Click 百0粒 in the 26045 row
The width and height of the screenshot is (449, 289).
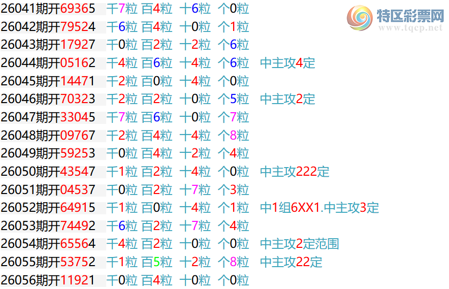(157, 81)
